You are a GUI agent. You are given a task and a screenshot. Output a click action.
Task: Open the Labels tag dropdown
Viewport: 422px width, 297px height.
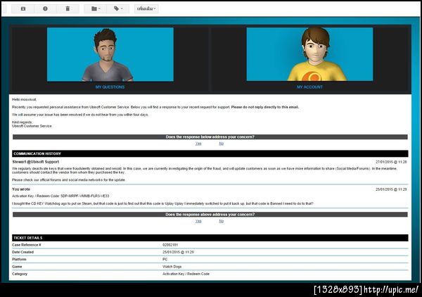tap(118, 8)
